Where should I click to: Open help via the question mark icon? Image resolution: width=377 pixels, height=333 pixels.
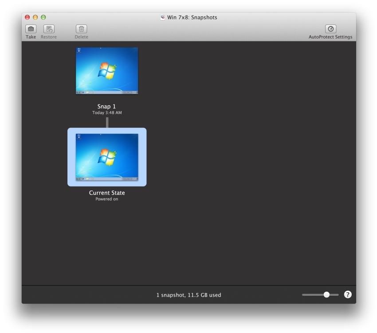pos(348,294)
